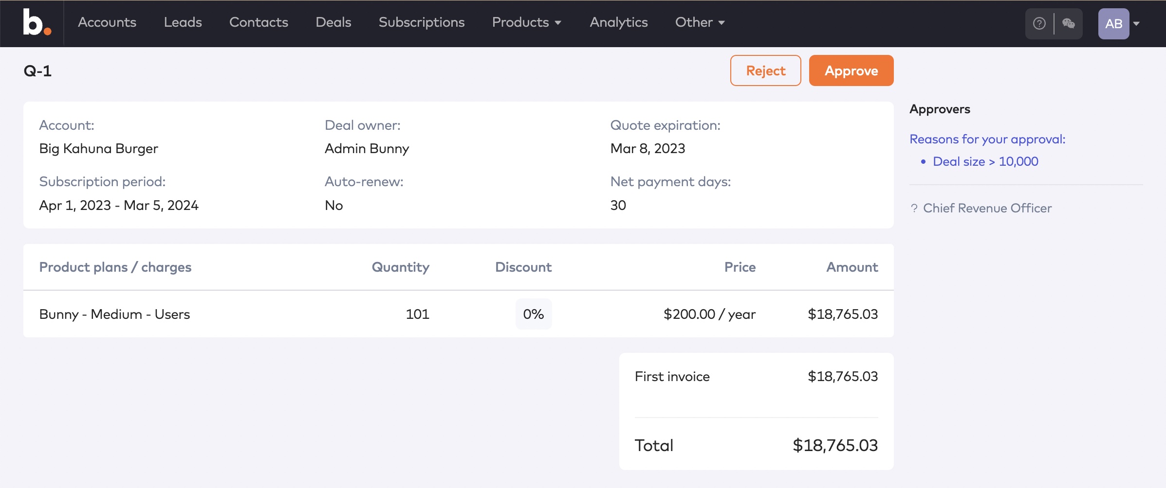Screen dimensions: 1166x488
Task: Click the quote expiration 'Mar 8, 2023'
Action: pos(648,148)
